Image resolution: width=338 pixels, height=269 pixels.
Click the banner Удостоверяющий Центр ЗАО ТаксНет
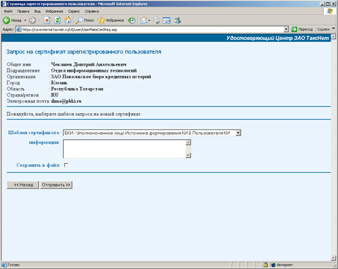tap(278, 38)
